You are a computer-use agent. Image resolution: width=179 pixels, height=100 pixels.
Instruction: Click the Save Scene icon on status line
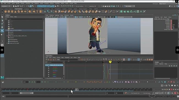(18, 6)
